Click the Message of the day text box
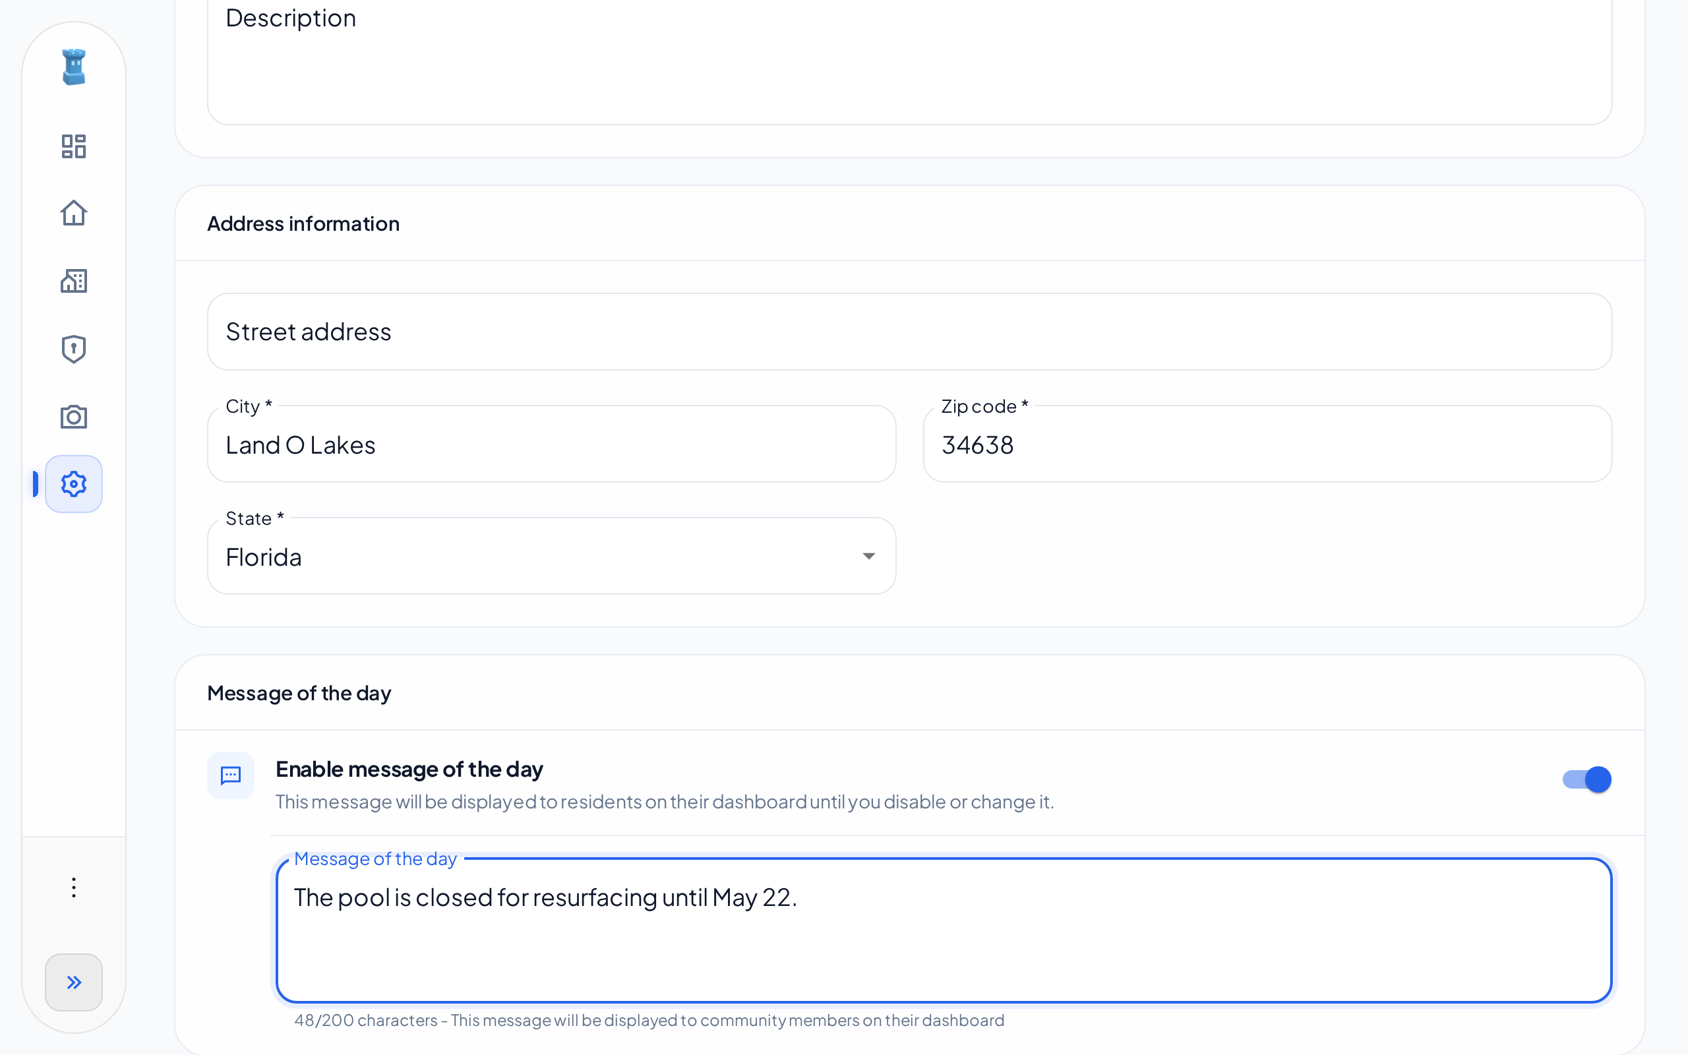The height and width of the screenshot is (1055, 1688). point(944,931)
